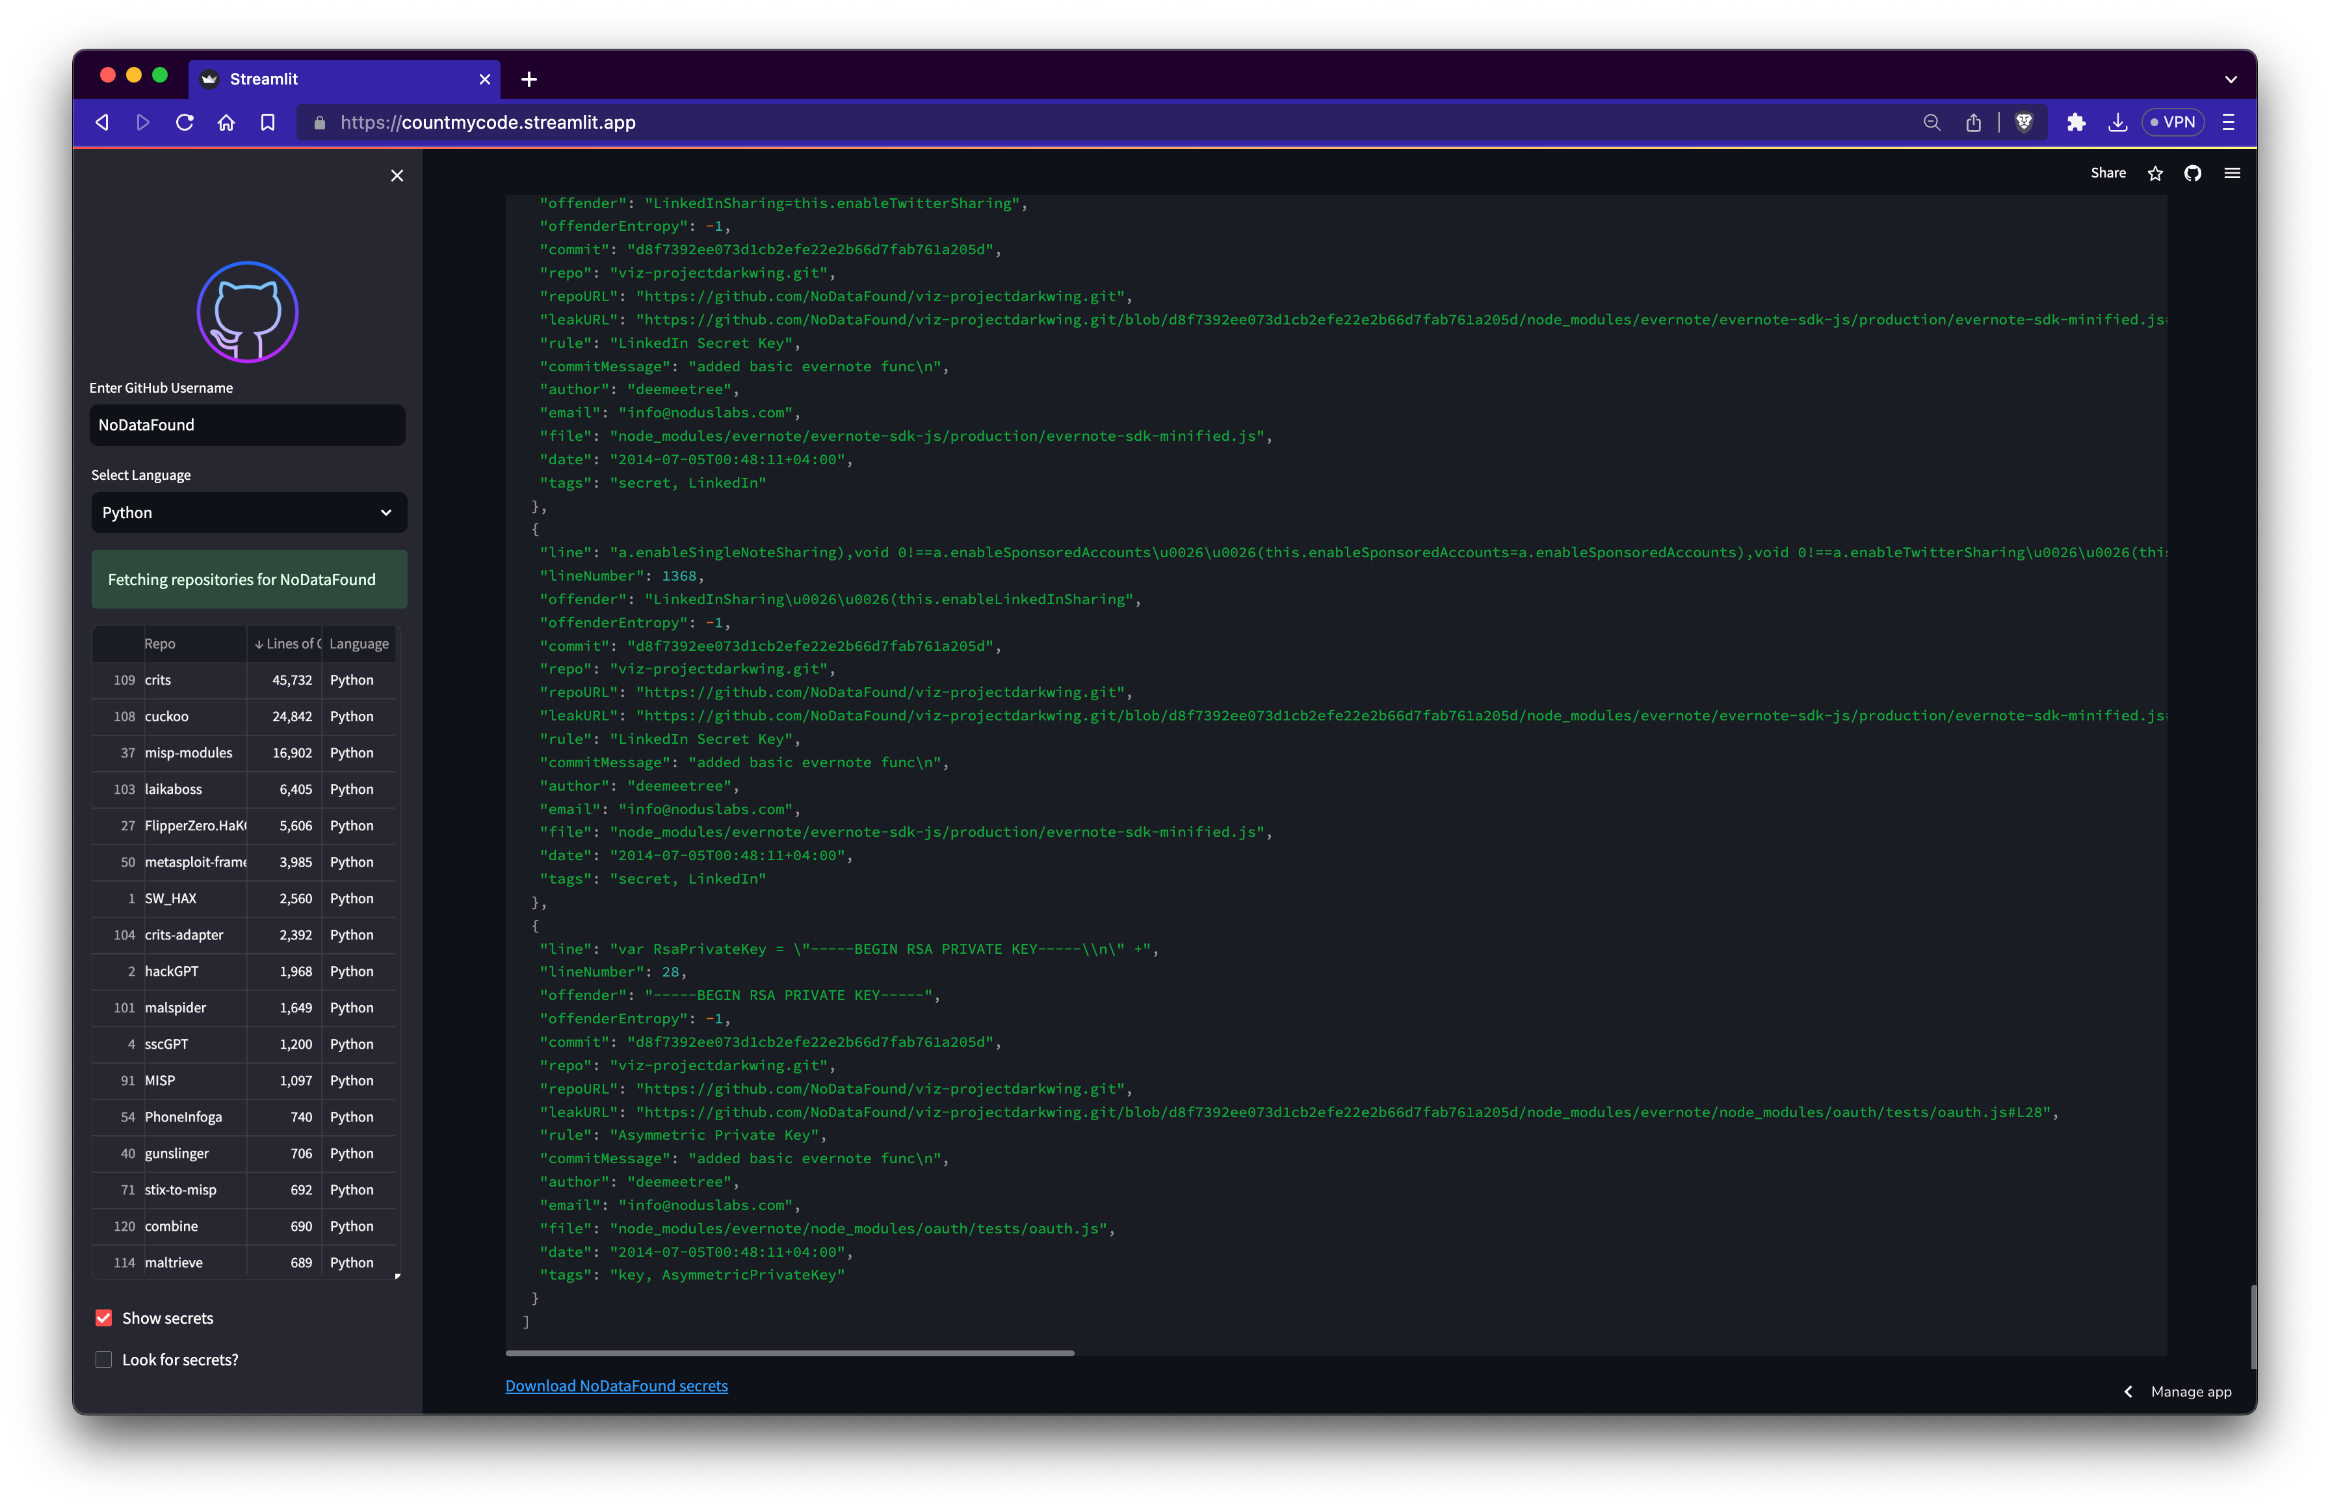Star the Streamlit app
Viewport: 2330px width, 1511px height.
2154,174
